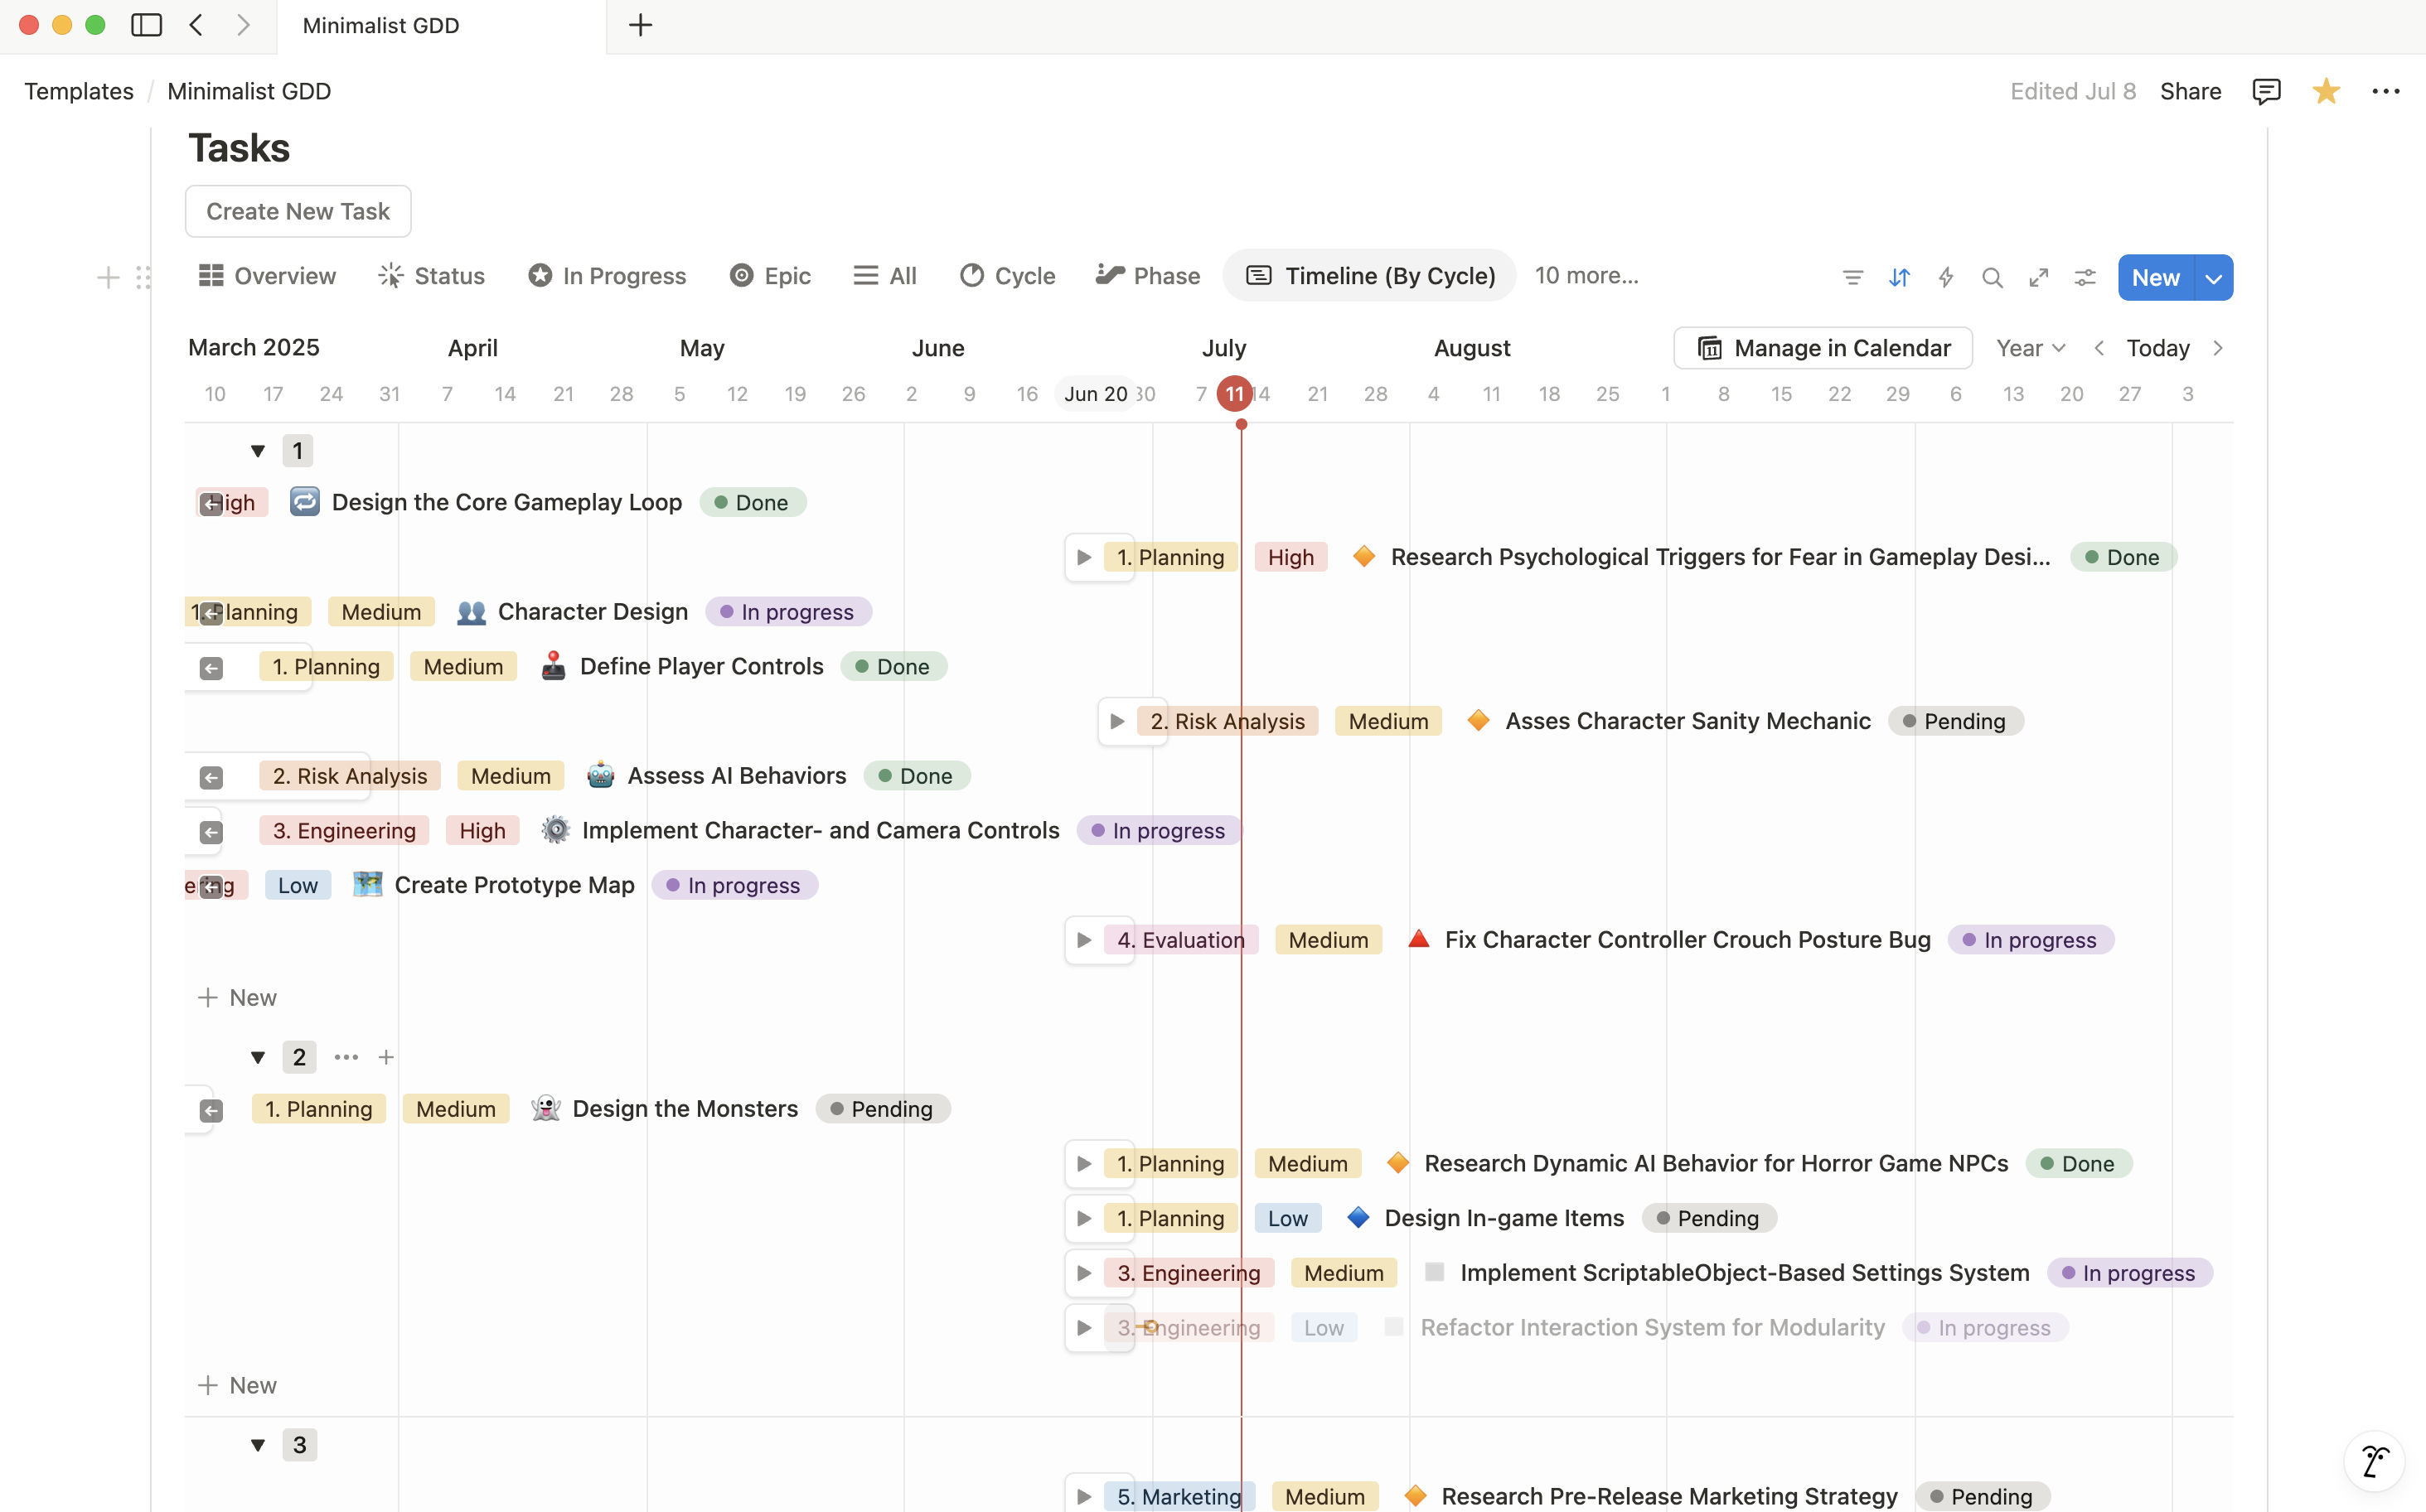This screenshot has width=2426, height=1512.
Task: Go to next timeline period arrow
Action: [x=2218, y=348]
